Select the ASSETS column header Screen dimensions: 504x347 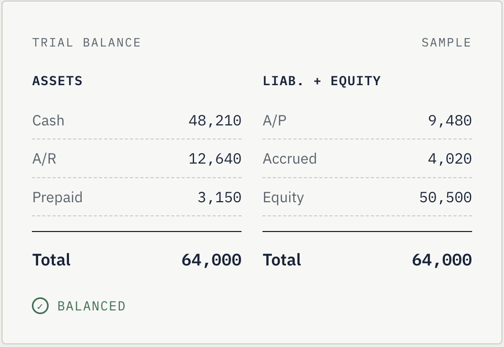coord(57,81)
